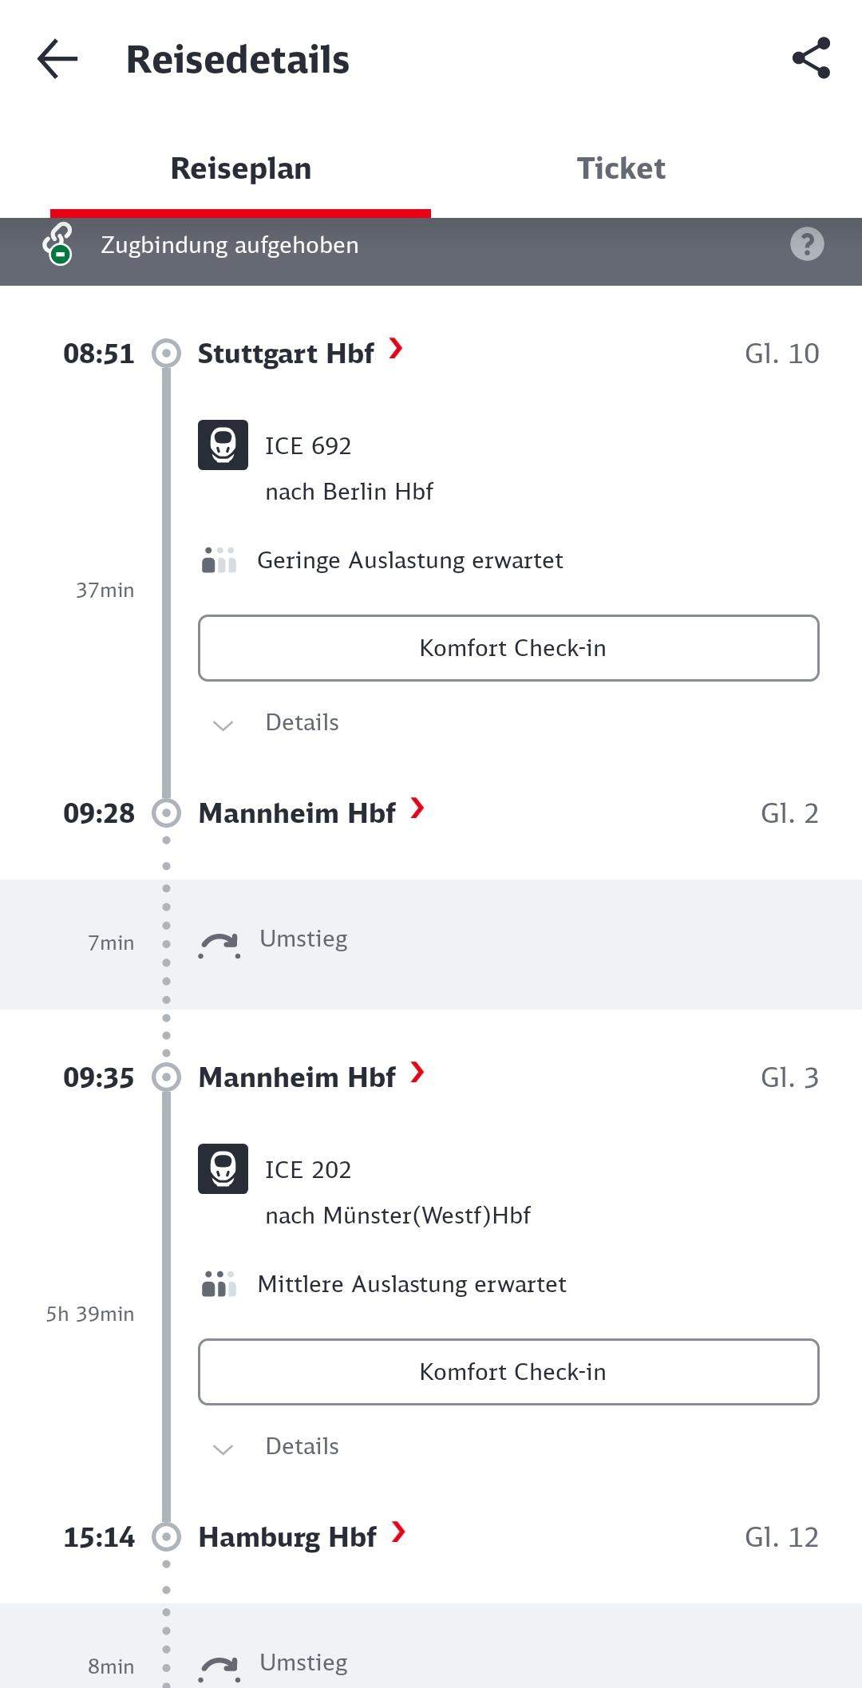Open help via the question mark icon

coord(807,244)
